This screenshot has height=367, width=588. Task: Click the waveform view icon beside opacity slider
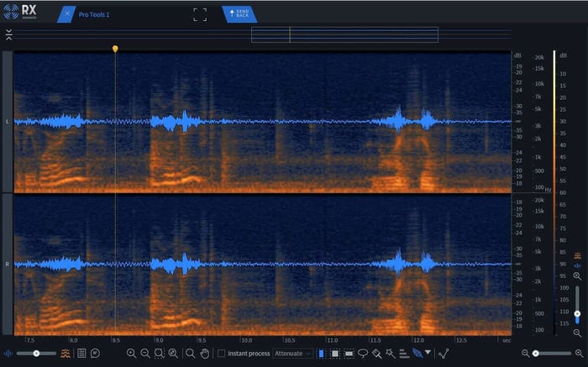pyautogui.click(x=8, y=354)
